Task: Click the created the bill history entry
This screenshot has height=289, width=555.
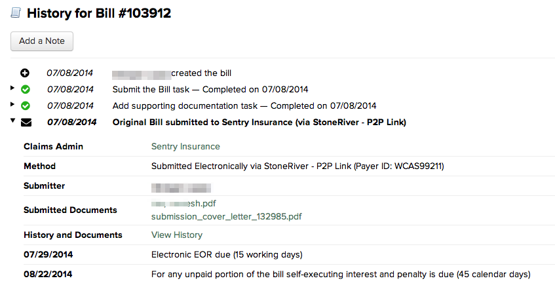Action: pos(172,73)
